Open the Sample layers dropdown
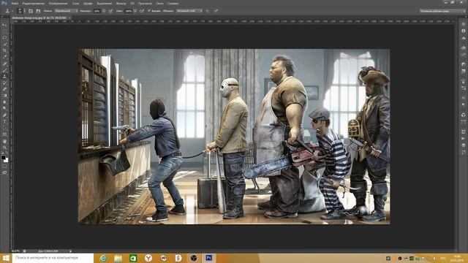468x263 pixels. point(189,11)
